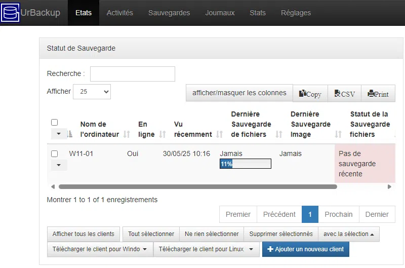Select page 1 in pagination
Viewport: 405px width, 268px height.
click(310, 214)
